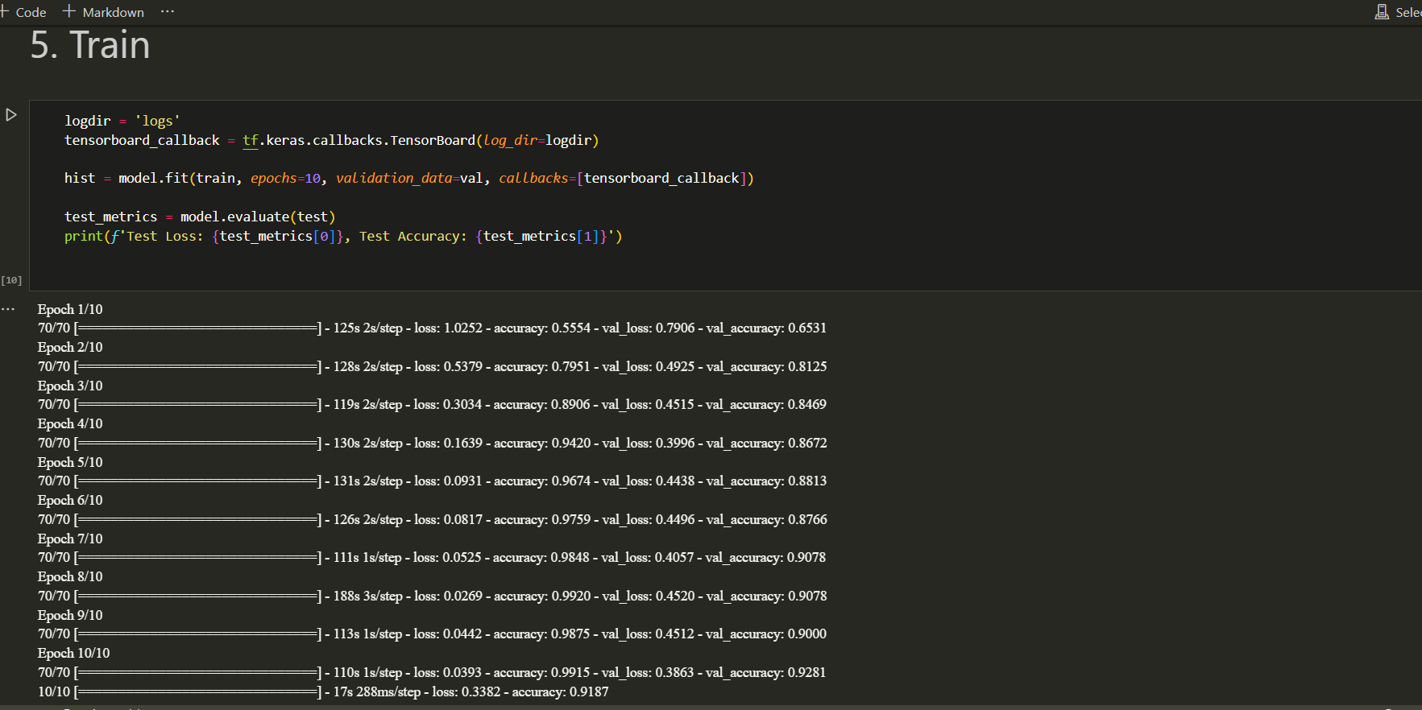Place cursor on logdir = 'logs' line

coord(122,121)
